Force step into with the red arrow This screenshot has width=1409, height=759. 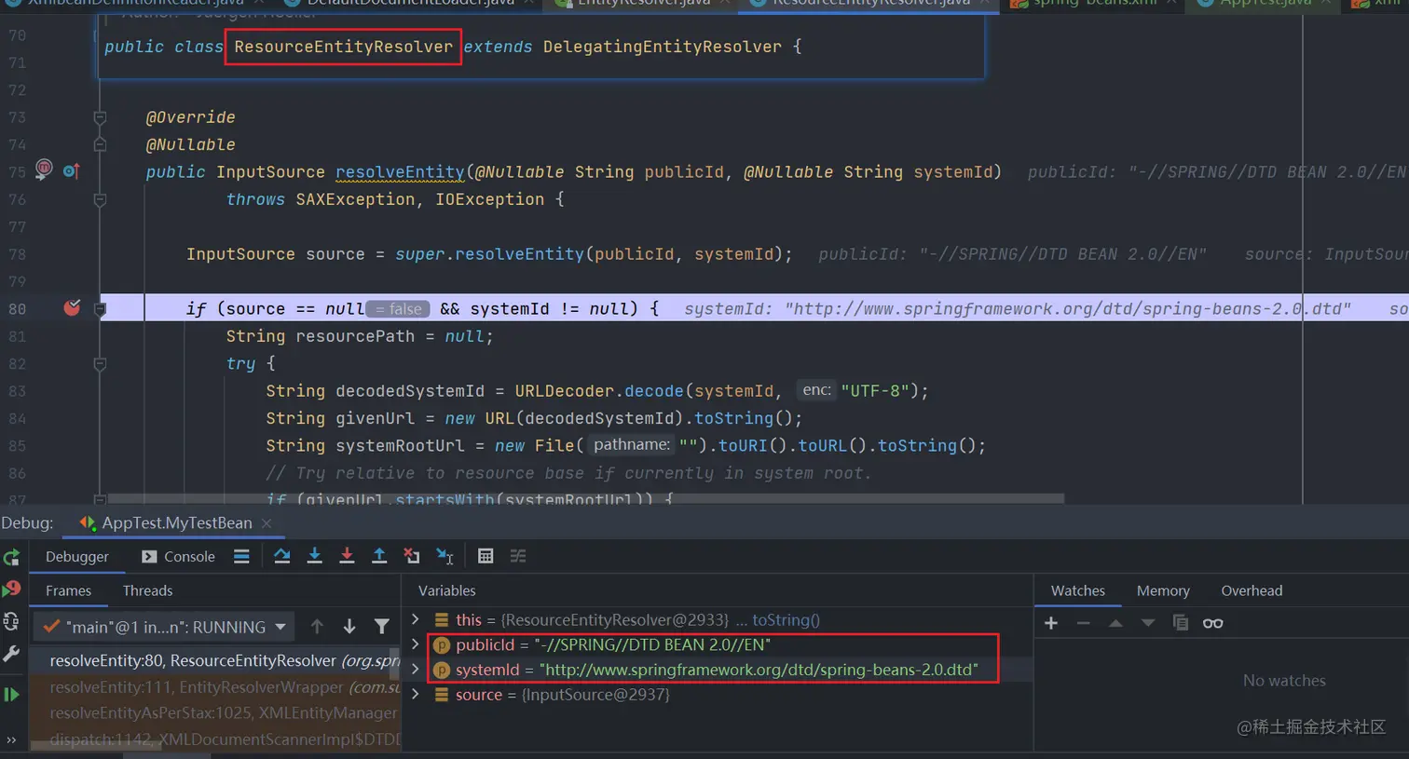pyautogui.click(x=347, y=556)
